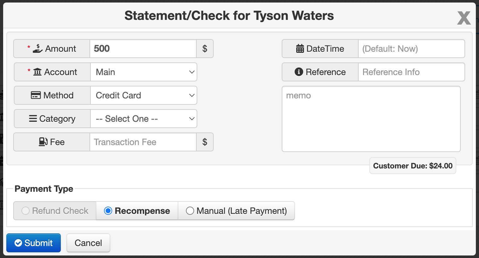Open the Account dropdown showing Main

tap(144, 72)
